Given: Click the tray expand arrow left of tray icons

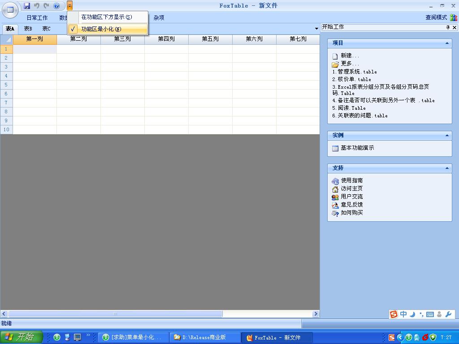Looking at the screenshot, I should [x=400, y=338].
